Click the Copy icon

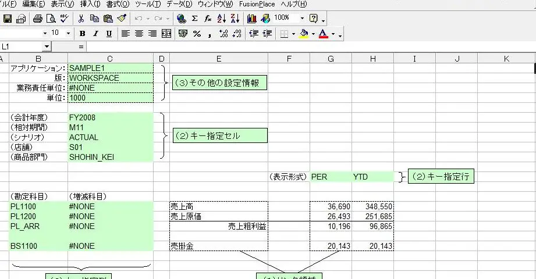point(94,19)
